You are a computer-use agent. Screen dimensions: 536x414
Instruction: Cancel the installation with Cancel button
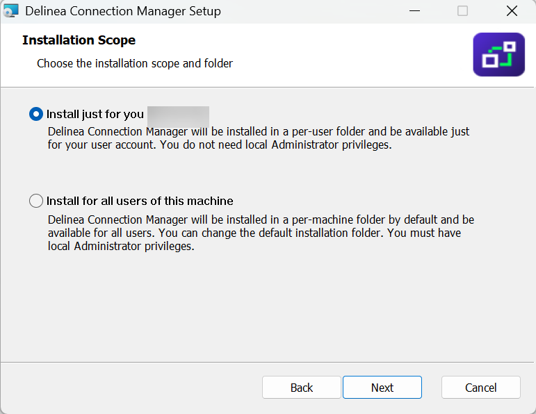pyautogui.click(x=480, y=388)
